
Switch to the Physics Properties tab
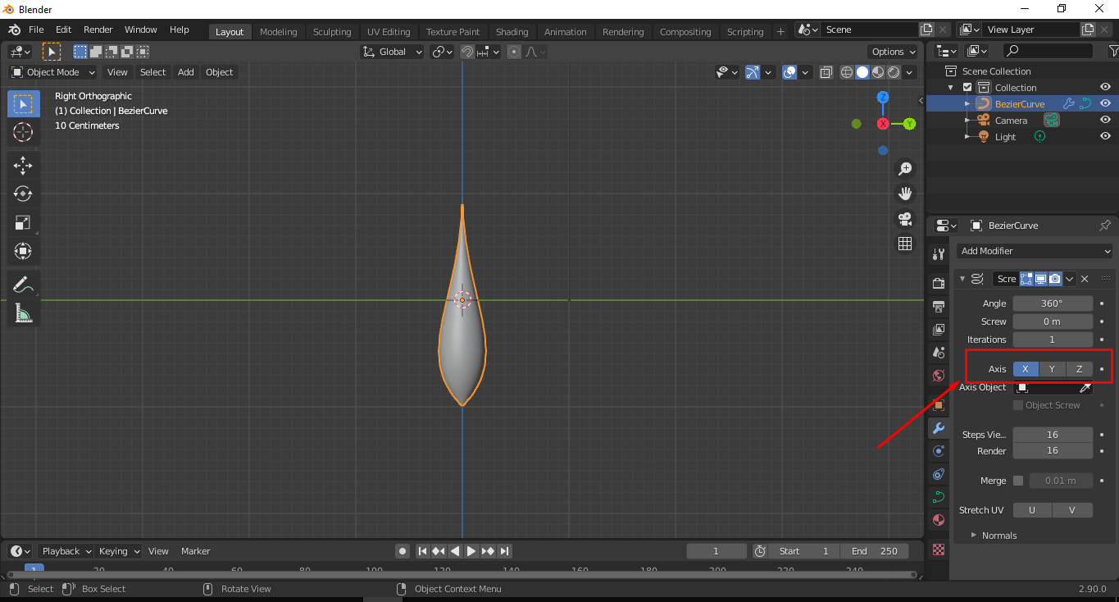coord(938,474)
